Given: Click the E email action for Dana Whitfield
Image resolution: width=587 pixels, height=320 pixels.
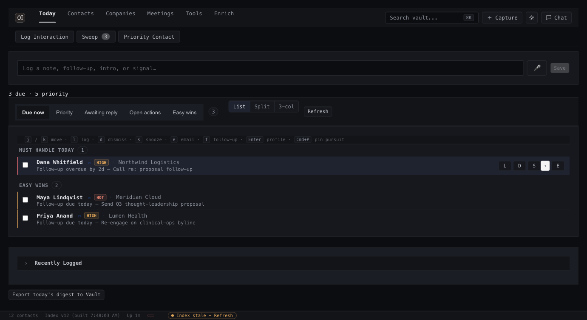Looking at the screenshot, I should pyautogui.click(x=558, y=166).
